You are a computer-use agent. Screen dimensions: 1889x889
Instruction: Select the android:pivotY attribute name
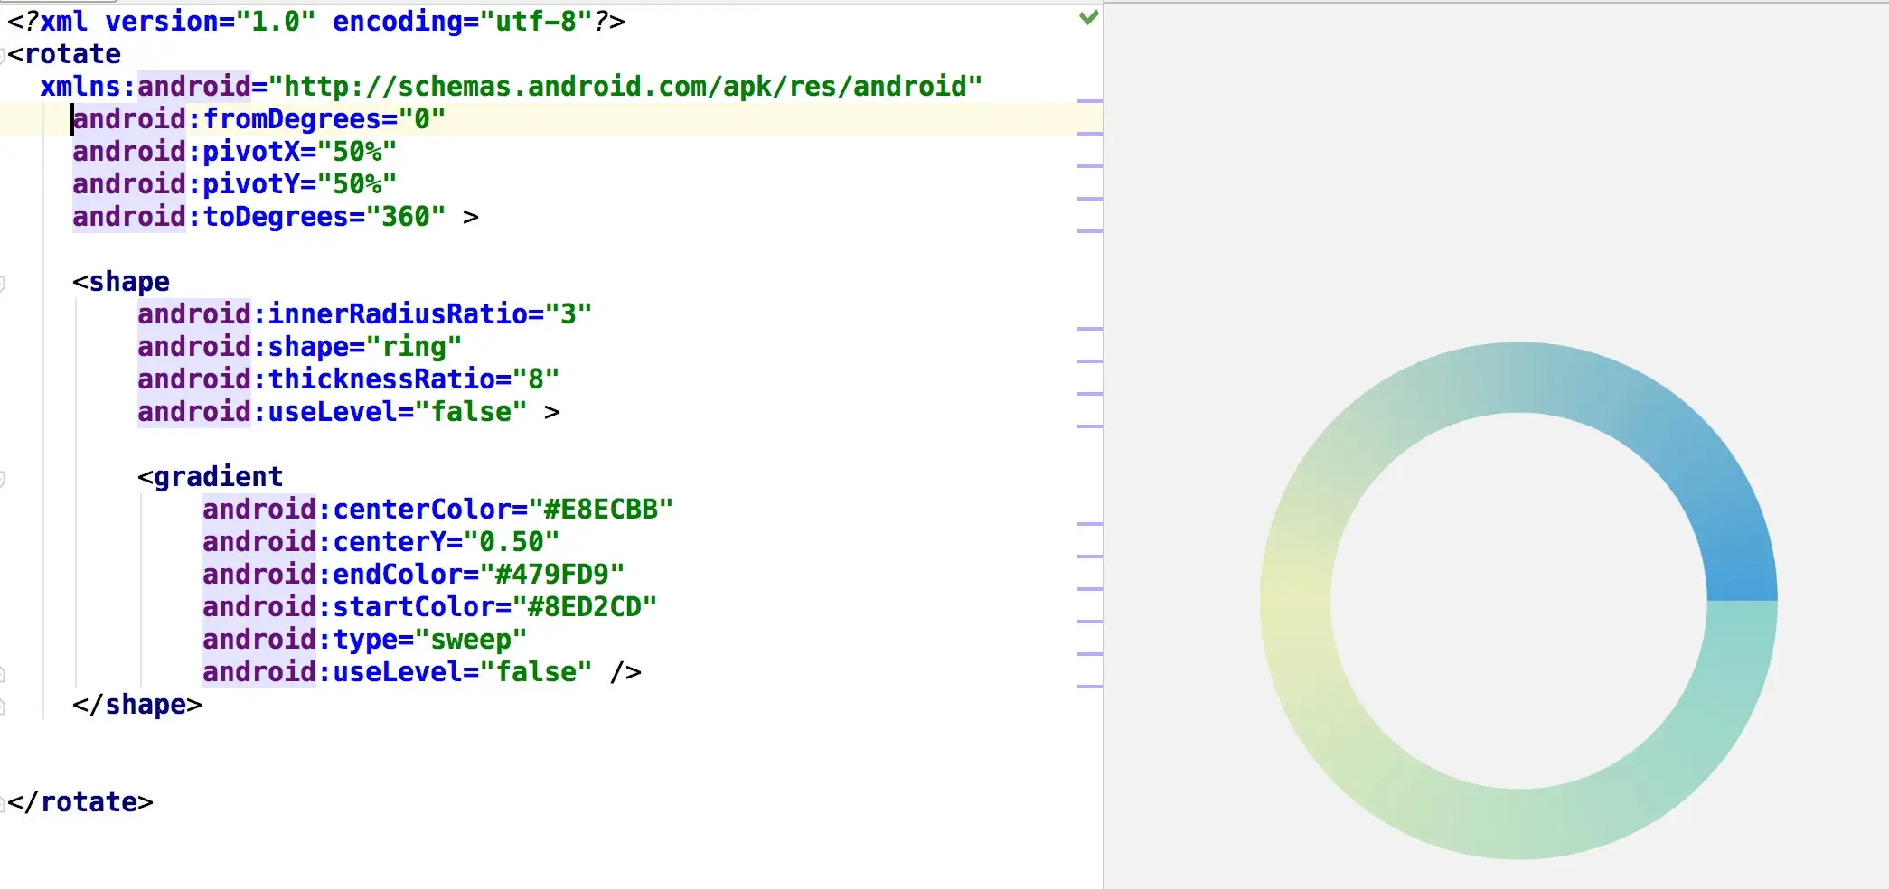click(186, 184)
